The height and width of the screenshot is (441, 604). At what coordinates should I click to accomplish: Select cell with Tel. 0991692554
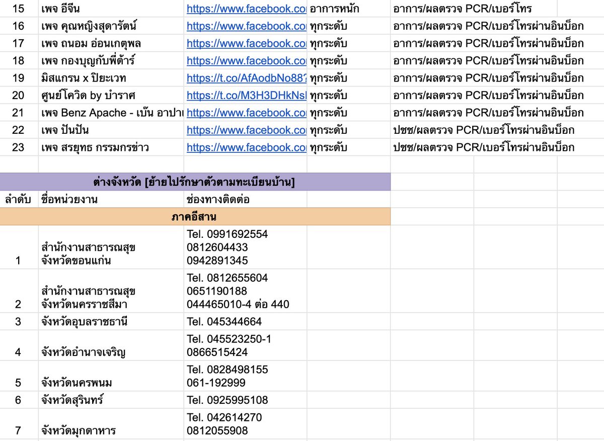coord(246,247)
